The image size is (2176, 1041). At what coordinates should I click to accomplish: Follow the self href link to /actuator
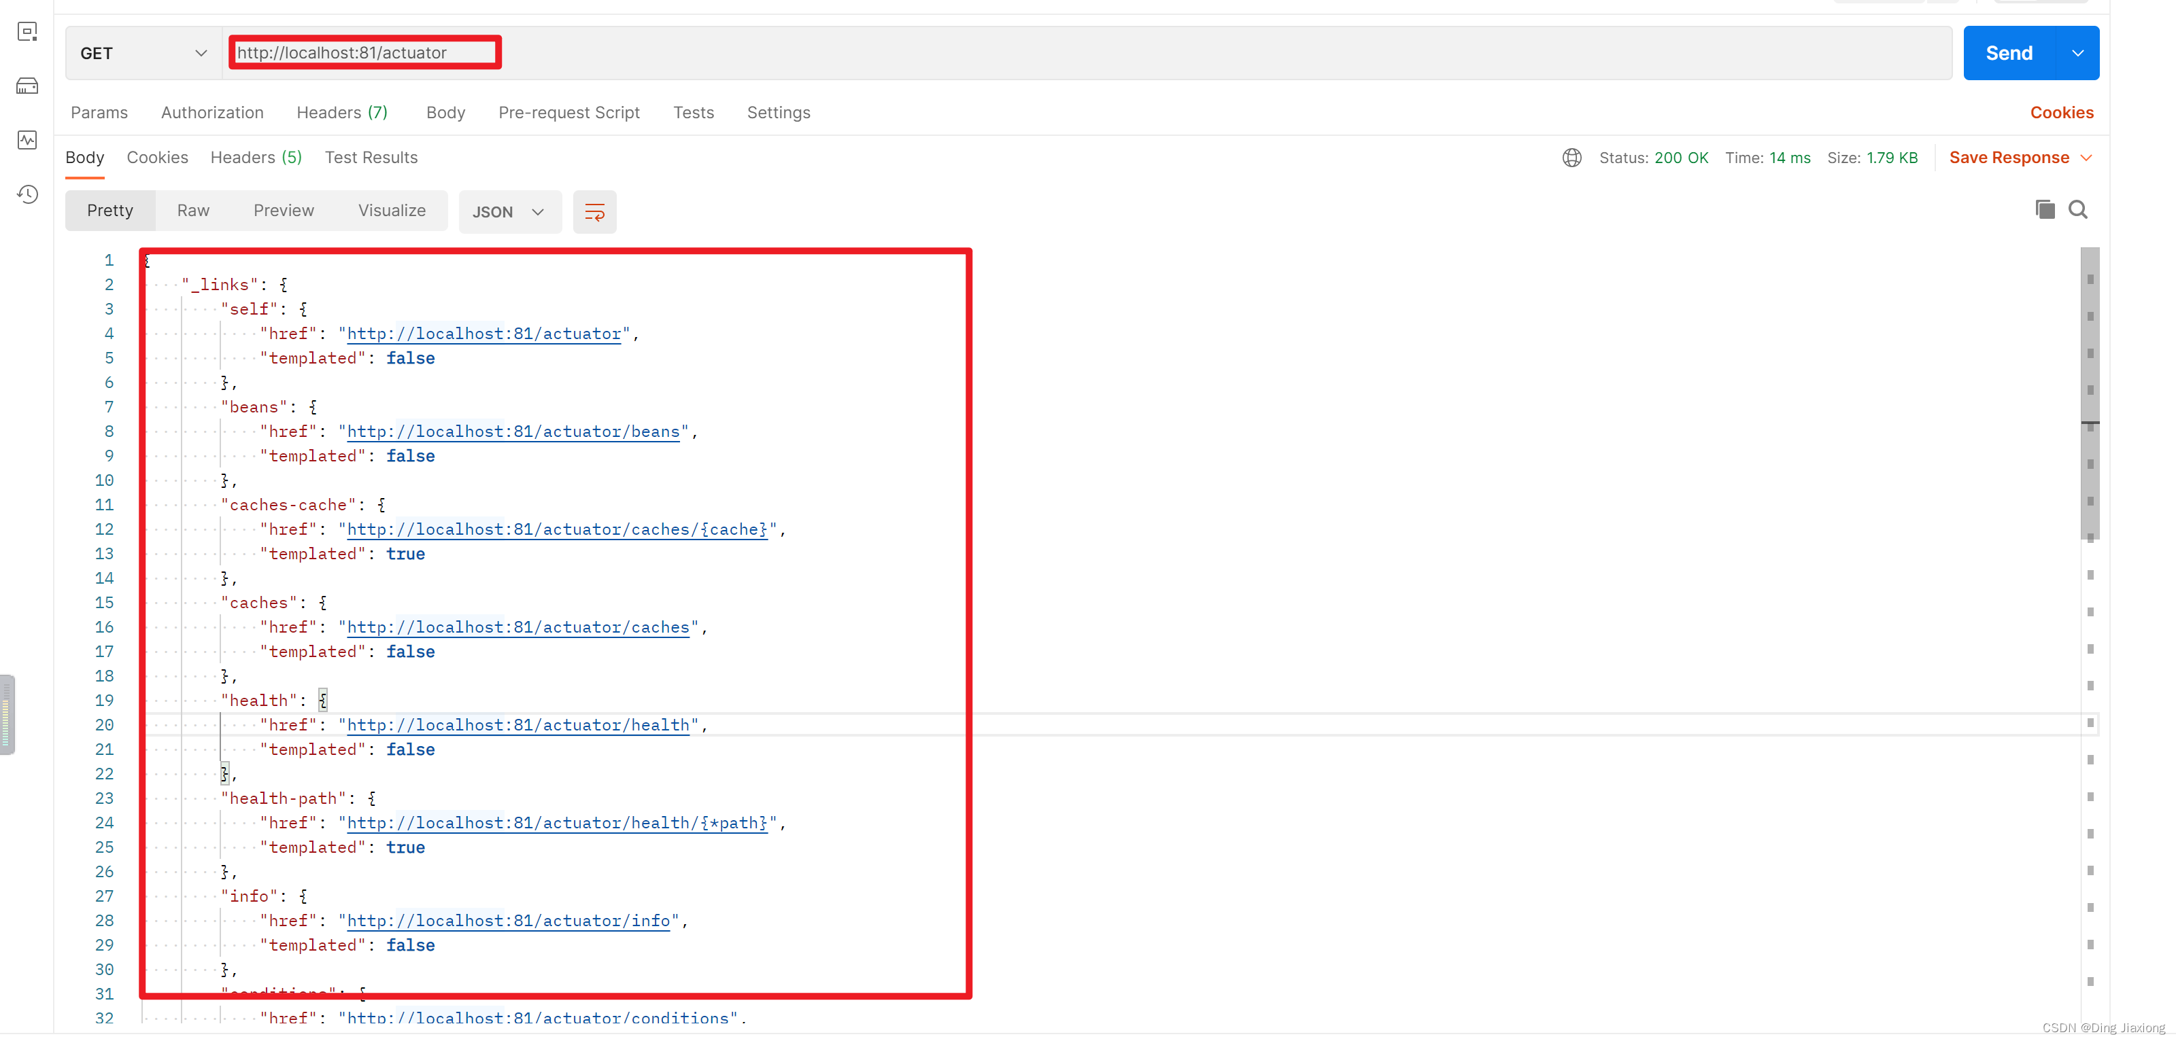(x=484, y=334)
